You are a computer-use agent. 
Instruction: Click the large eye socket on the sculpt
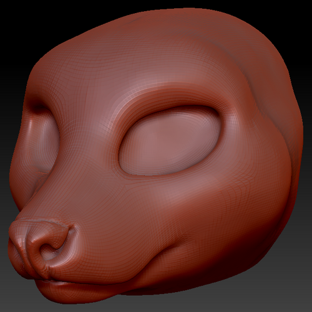tap(170, 141)
